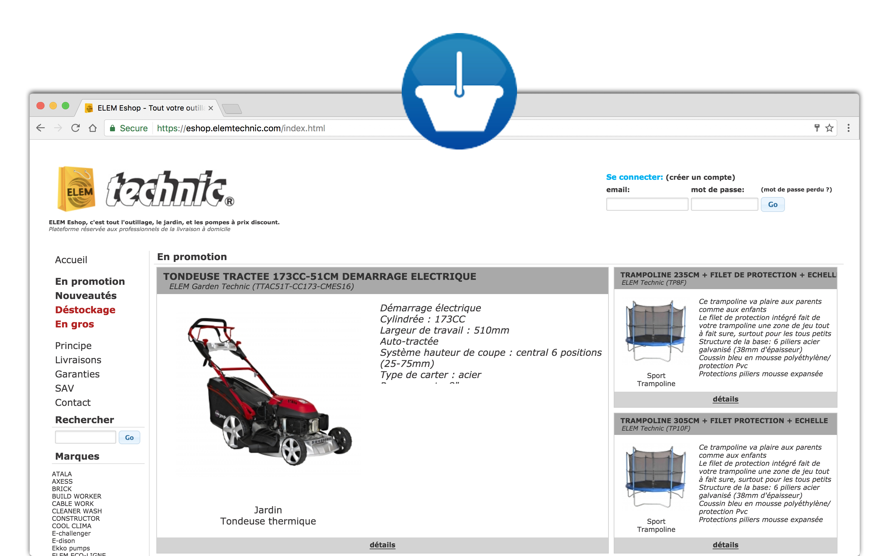Open Contact page link

tap(73, 403)
